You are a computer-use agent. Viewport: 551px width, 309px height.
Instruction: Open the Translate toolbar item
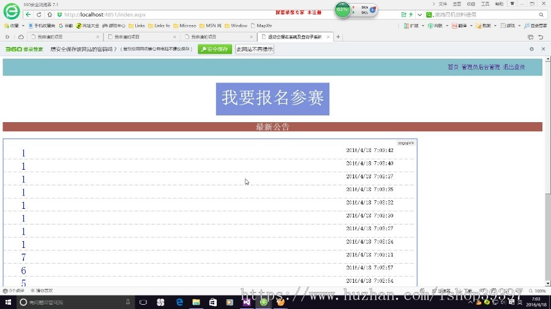[x=459, y=26]
